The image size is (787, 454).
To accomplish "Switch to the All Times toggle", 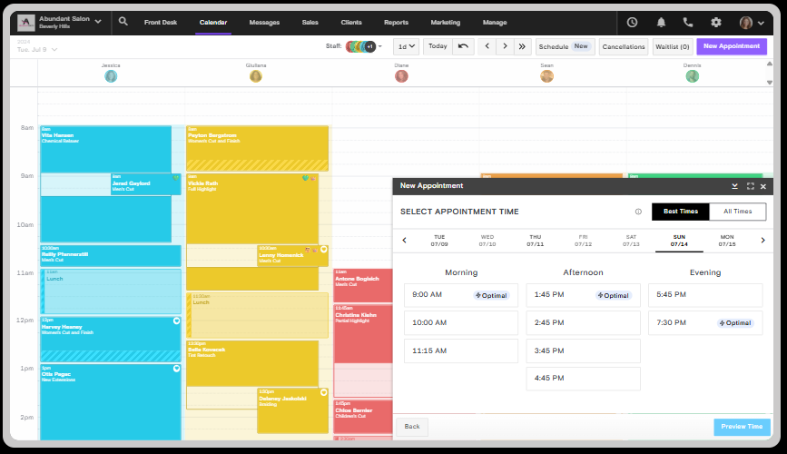I will pyautogui.click(x=737, y=212).
